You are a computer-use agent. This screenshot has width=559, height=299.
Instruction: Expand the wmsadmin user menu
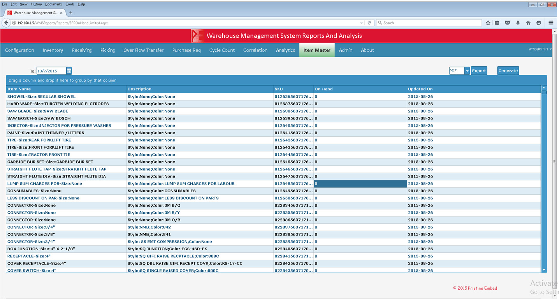pos(540,49)
